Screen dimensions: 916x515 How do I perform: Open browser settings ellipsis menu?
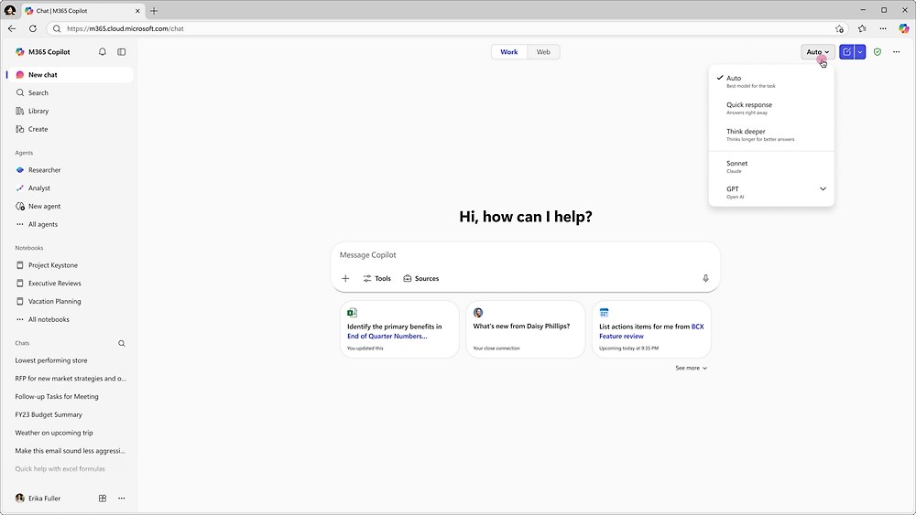(883, 28)
